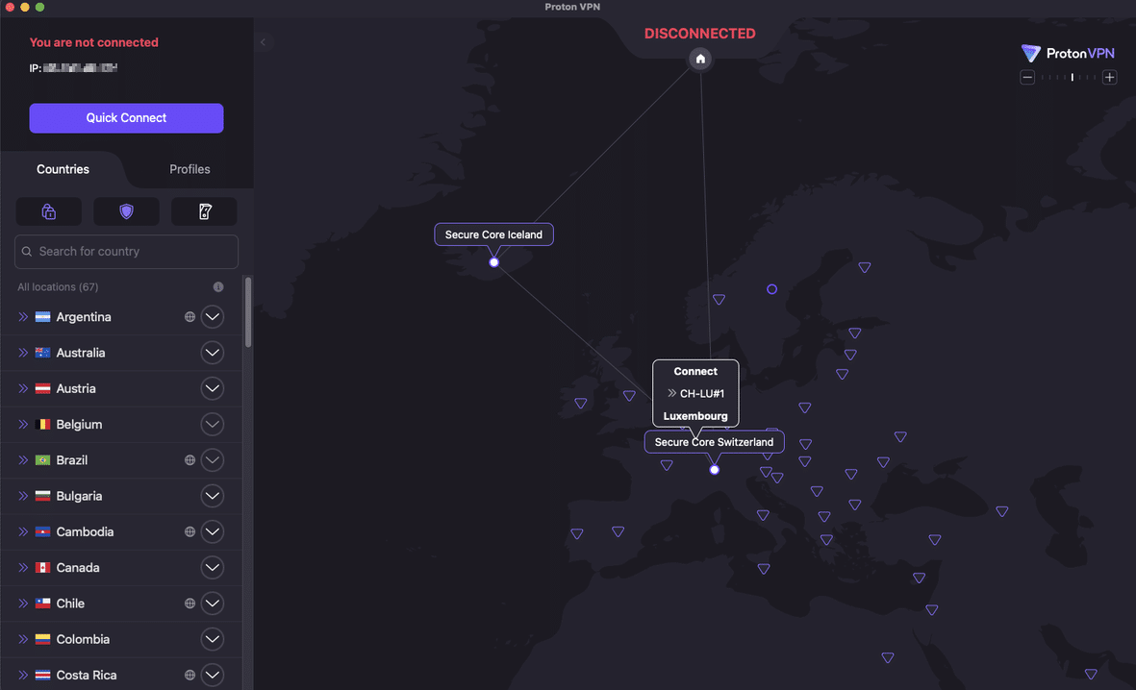Connect to CH-LU#1 in the map popup
Image resolution: width=1136 pixels, height=690 pixels.
click(695, 393)
